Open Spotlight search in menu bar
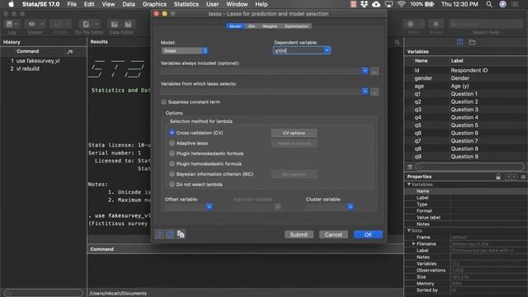 [x=489, y=4]
